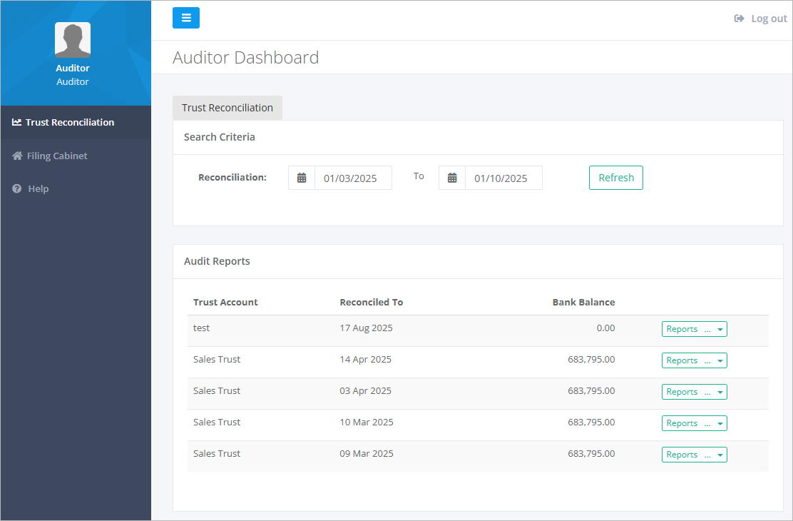Click the start date field showing 01/03/2025
Image resolution: width=793 pixels, height=521 pixels.
[353, 177]
